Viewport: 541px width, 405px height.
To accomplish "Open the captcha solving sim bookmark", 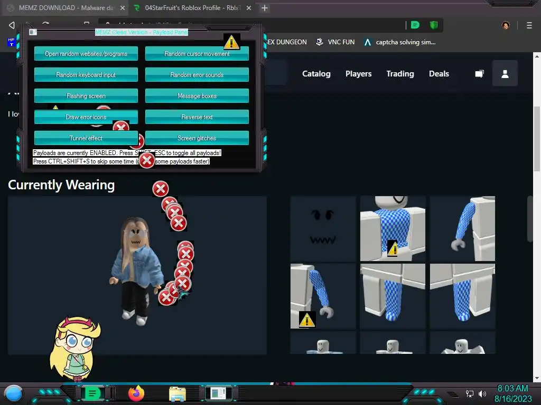I will (x=400, y=42).
